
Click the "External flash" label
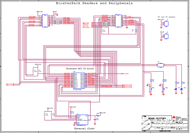84,129
